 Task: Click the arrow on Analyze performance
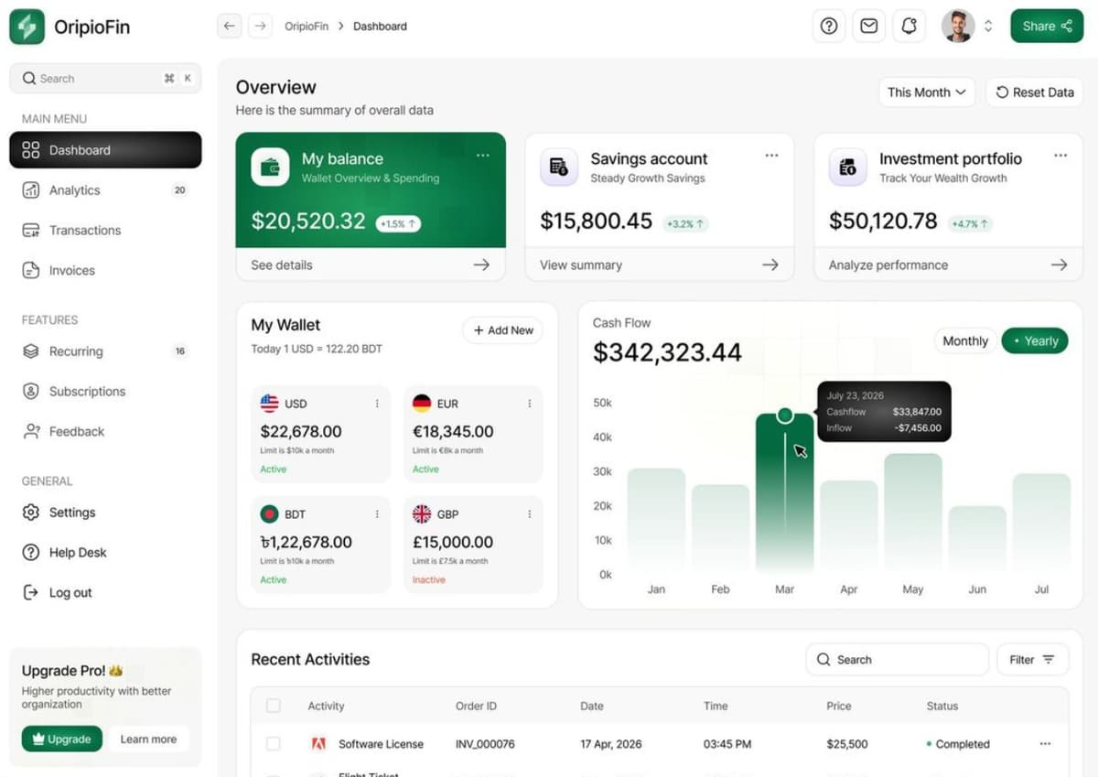[x=1059, y=264]
